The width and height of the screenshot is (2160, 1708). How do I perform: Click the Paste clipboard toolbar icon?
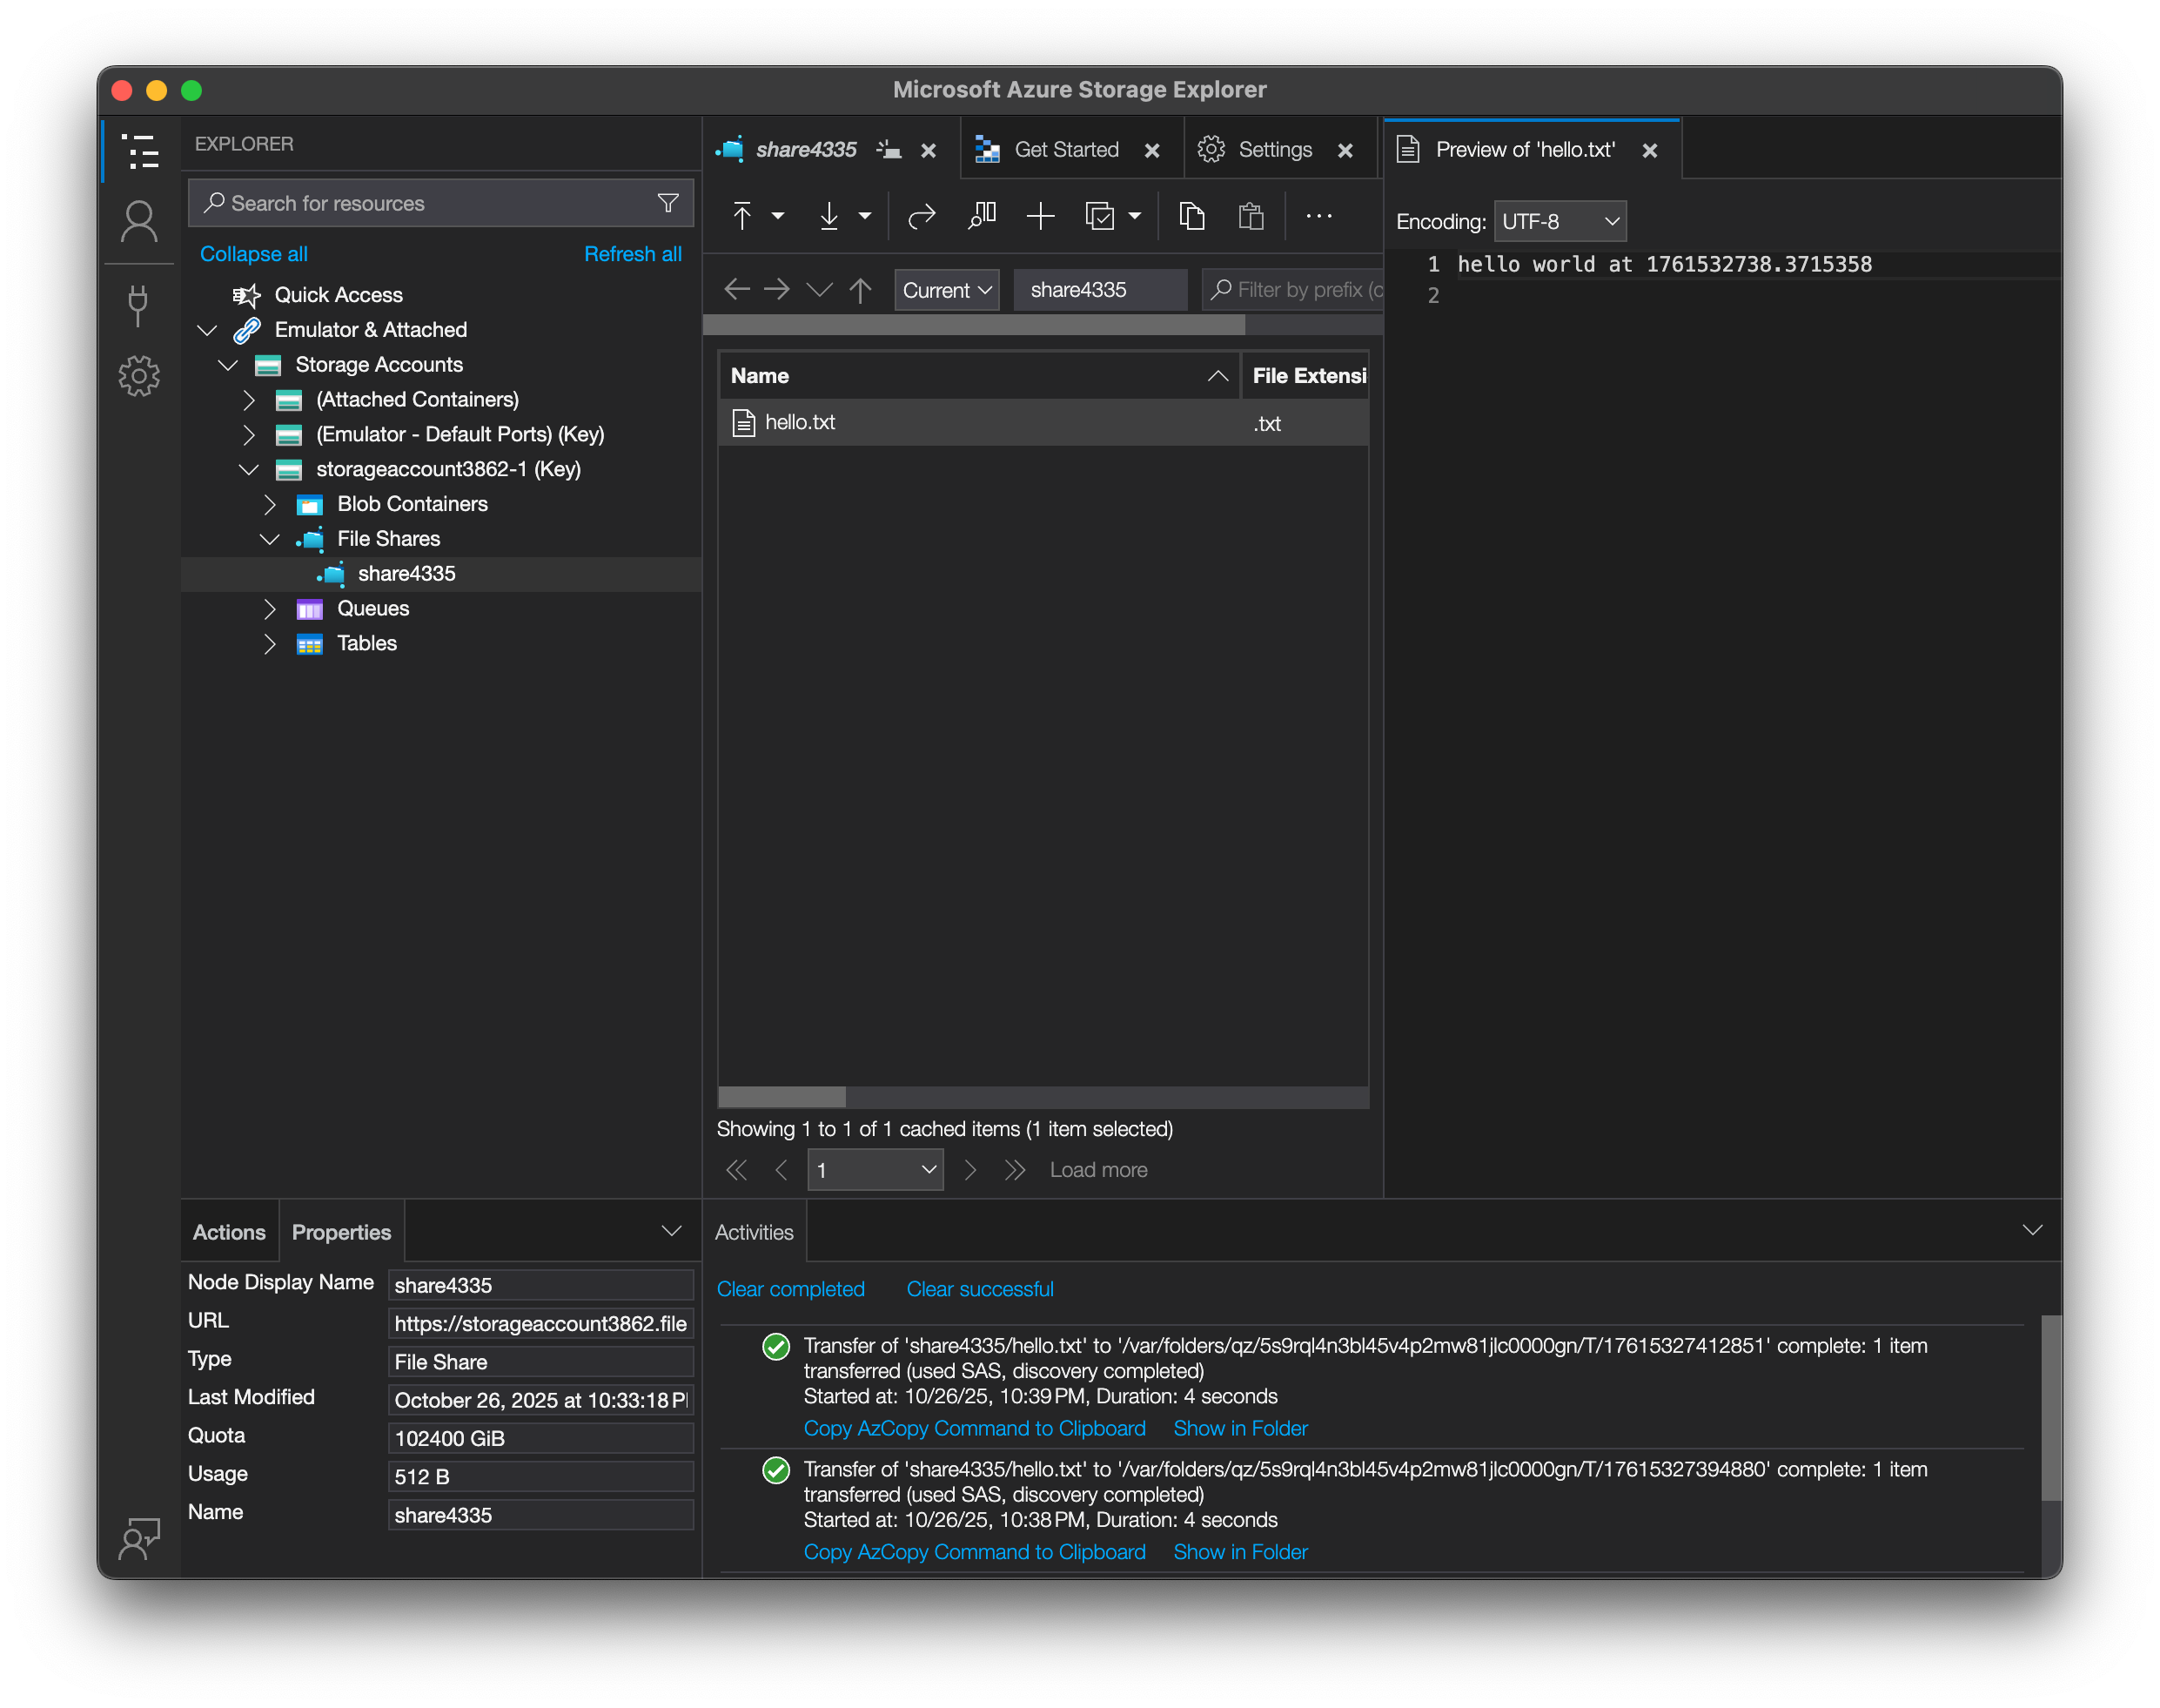[x=1251, y=216]
